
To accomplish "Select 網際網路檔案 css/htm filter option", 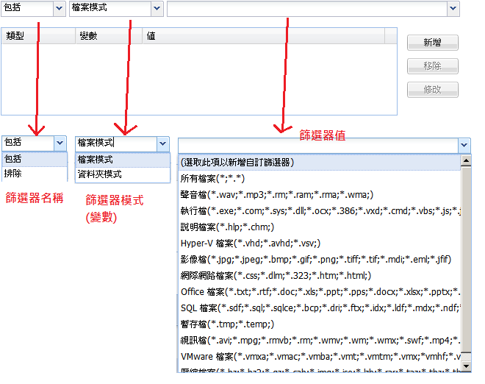I will (319, 276).
